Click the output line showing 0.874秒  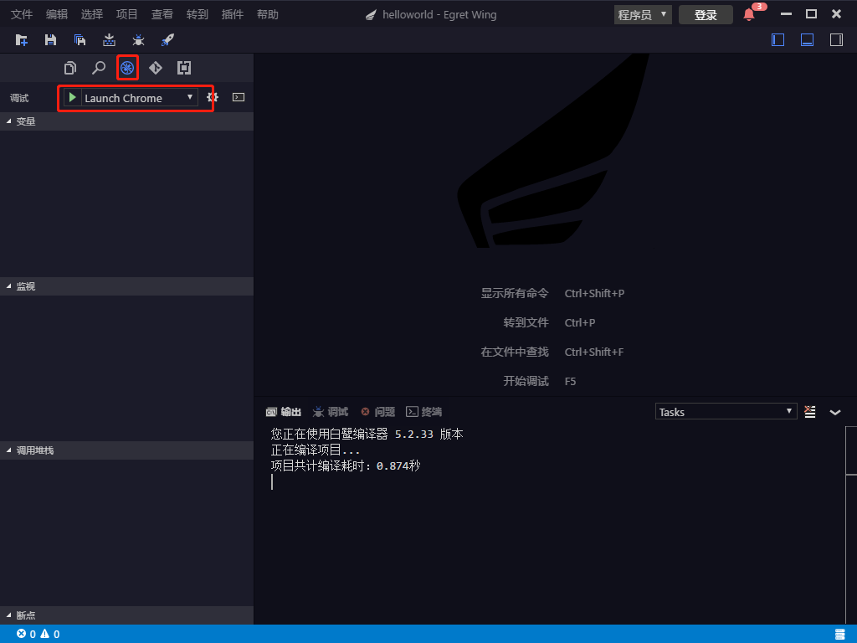tap(346, 466)
